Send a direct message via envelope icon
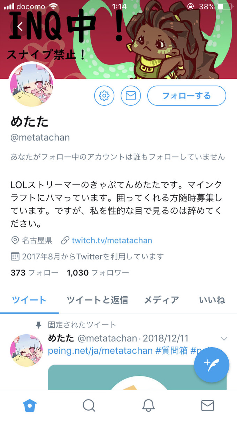Image resolution: width=237 pixels, height=421 pixels. pos(131,95)
